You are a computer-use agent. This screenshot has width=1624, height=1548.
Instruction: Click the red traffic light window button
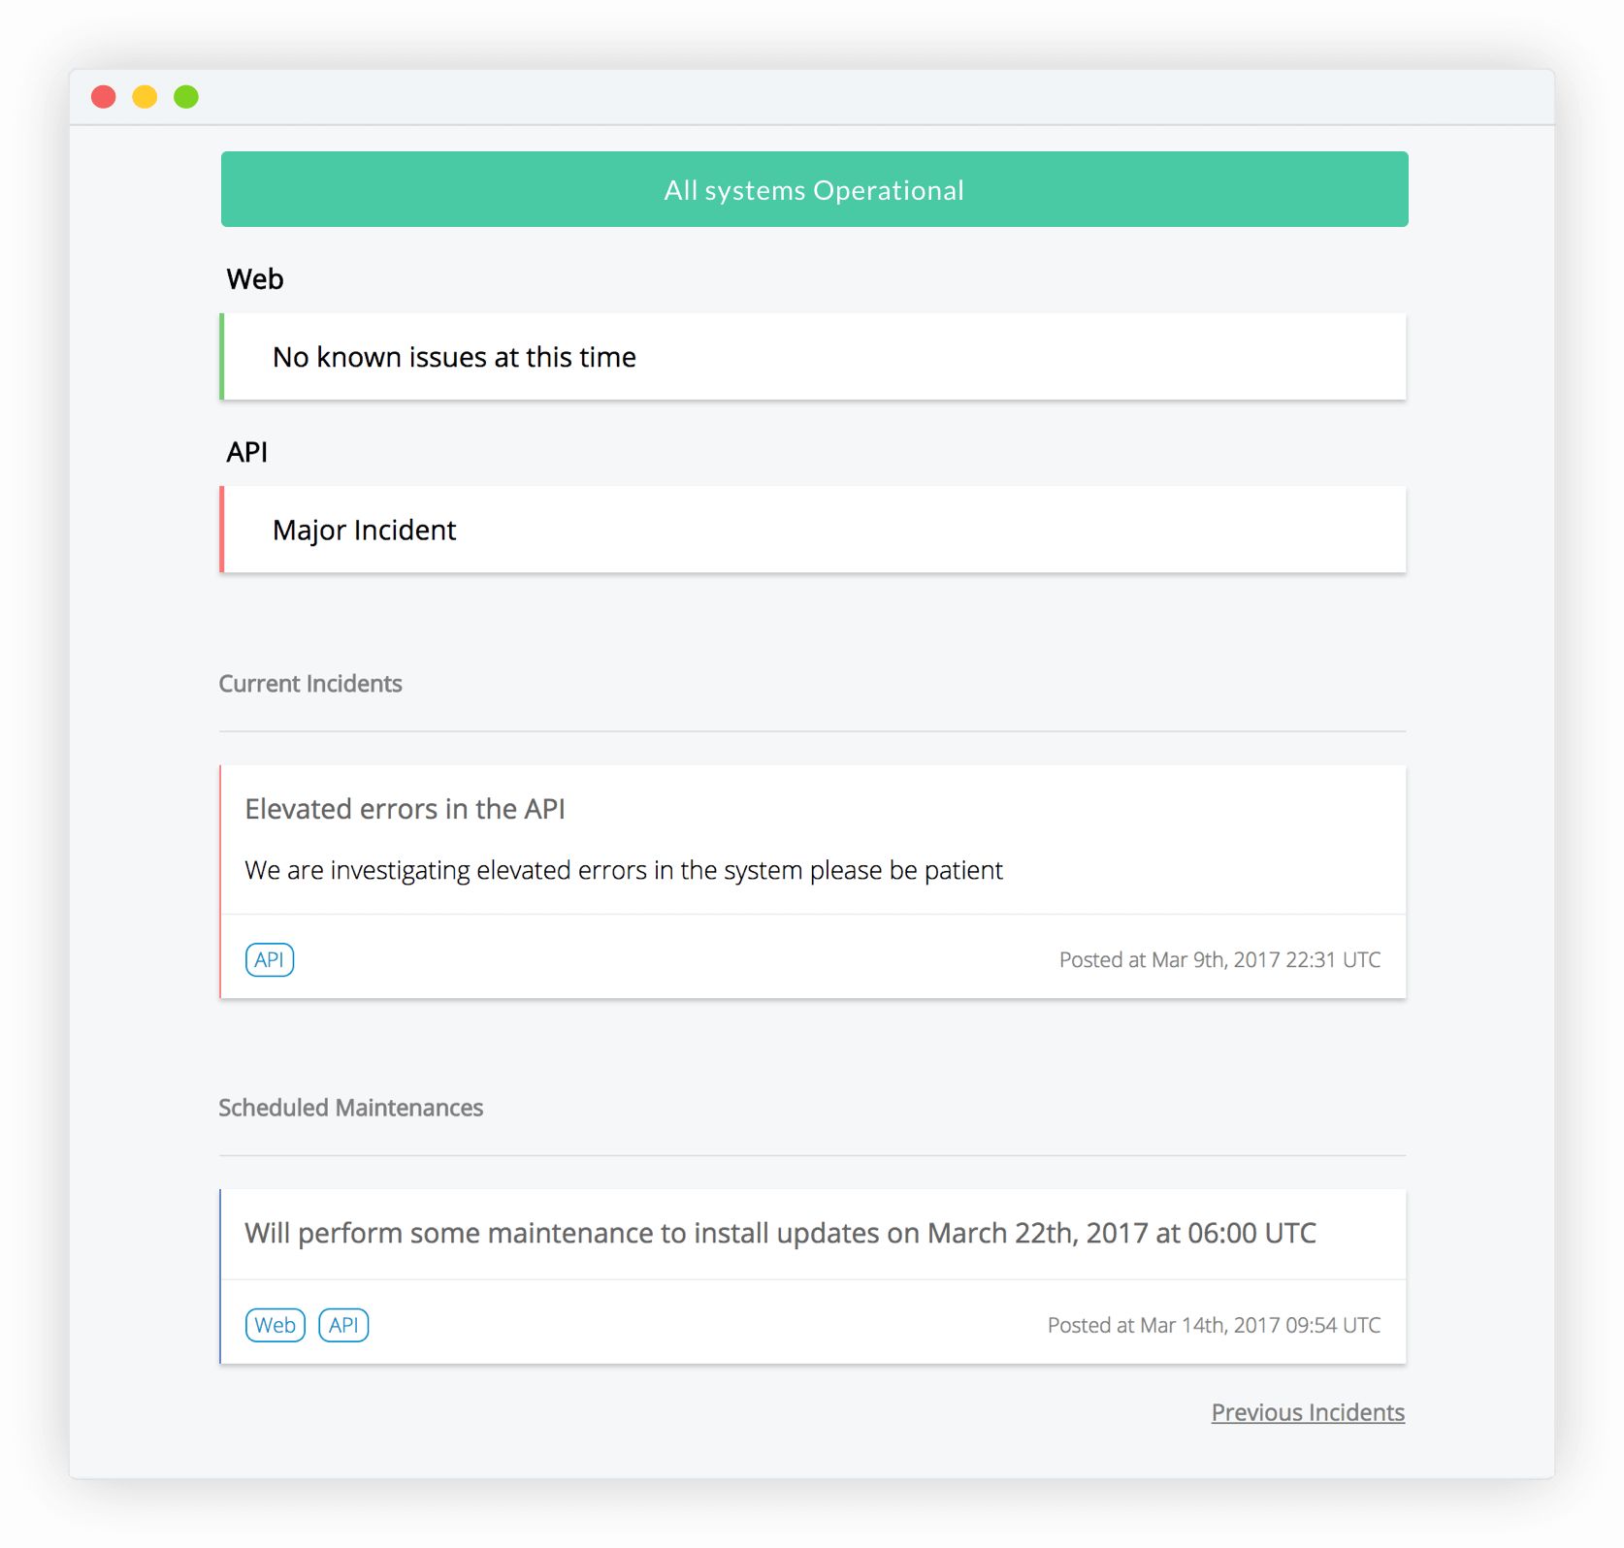102,96
